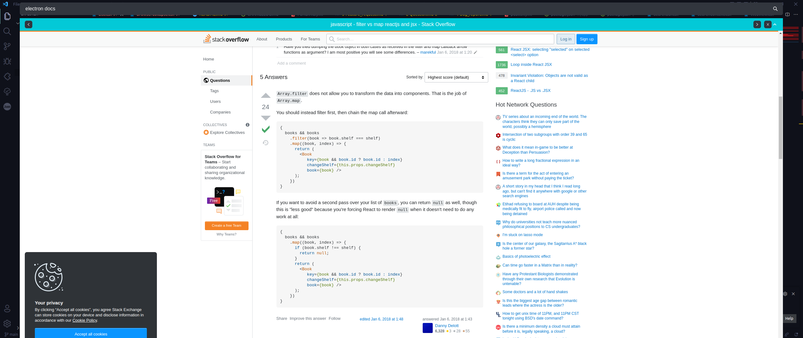Image resolution: width=803 pixels, height=338 pixels.
Task: Click the Help button at bottom right
Action: click(789, 319)
